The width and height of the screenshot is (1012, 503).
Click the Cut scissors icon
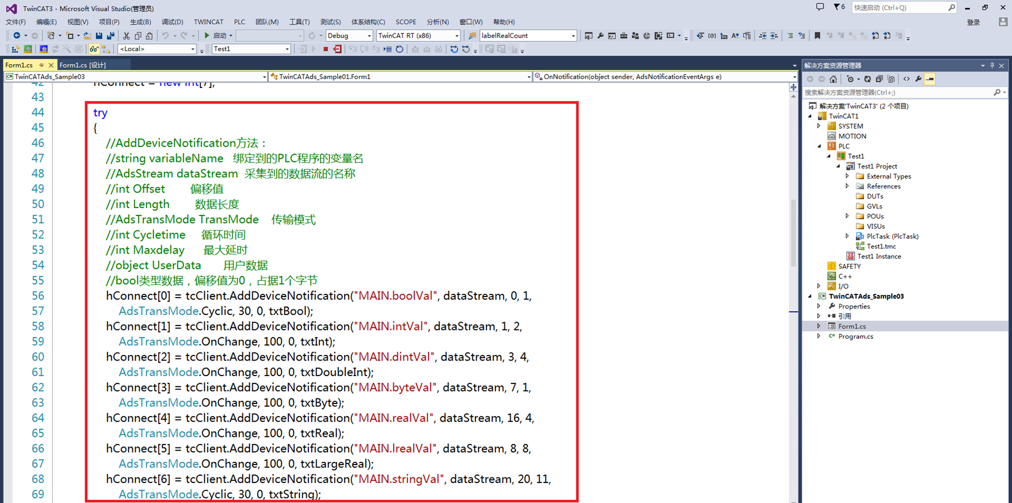126,36
